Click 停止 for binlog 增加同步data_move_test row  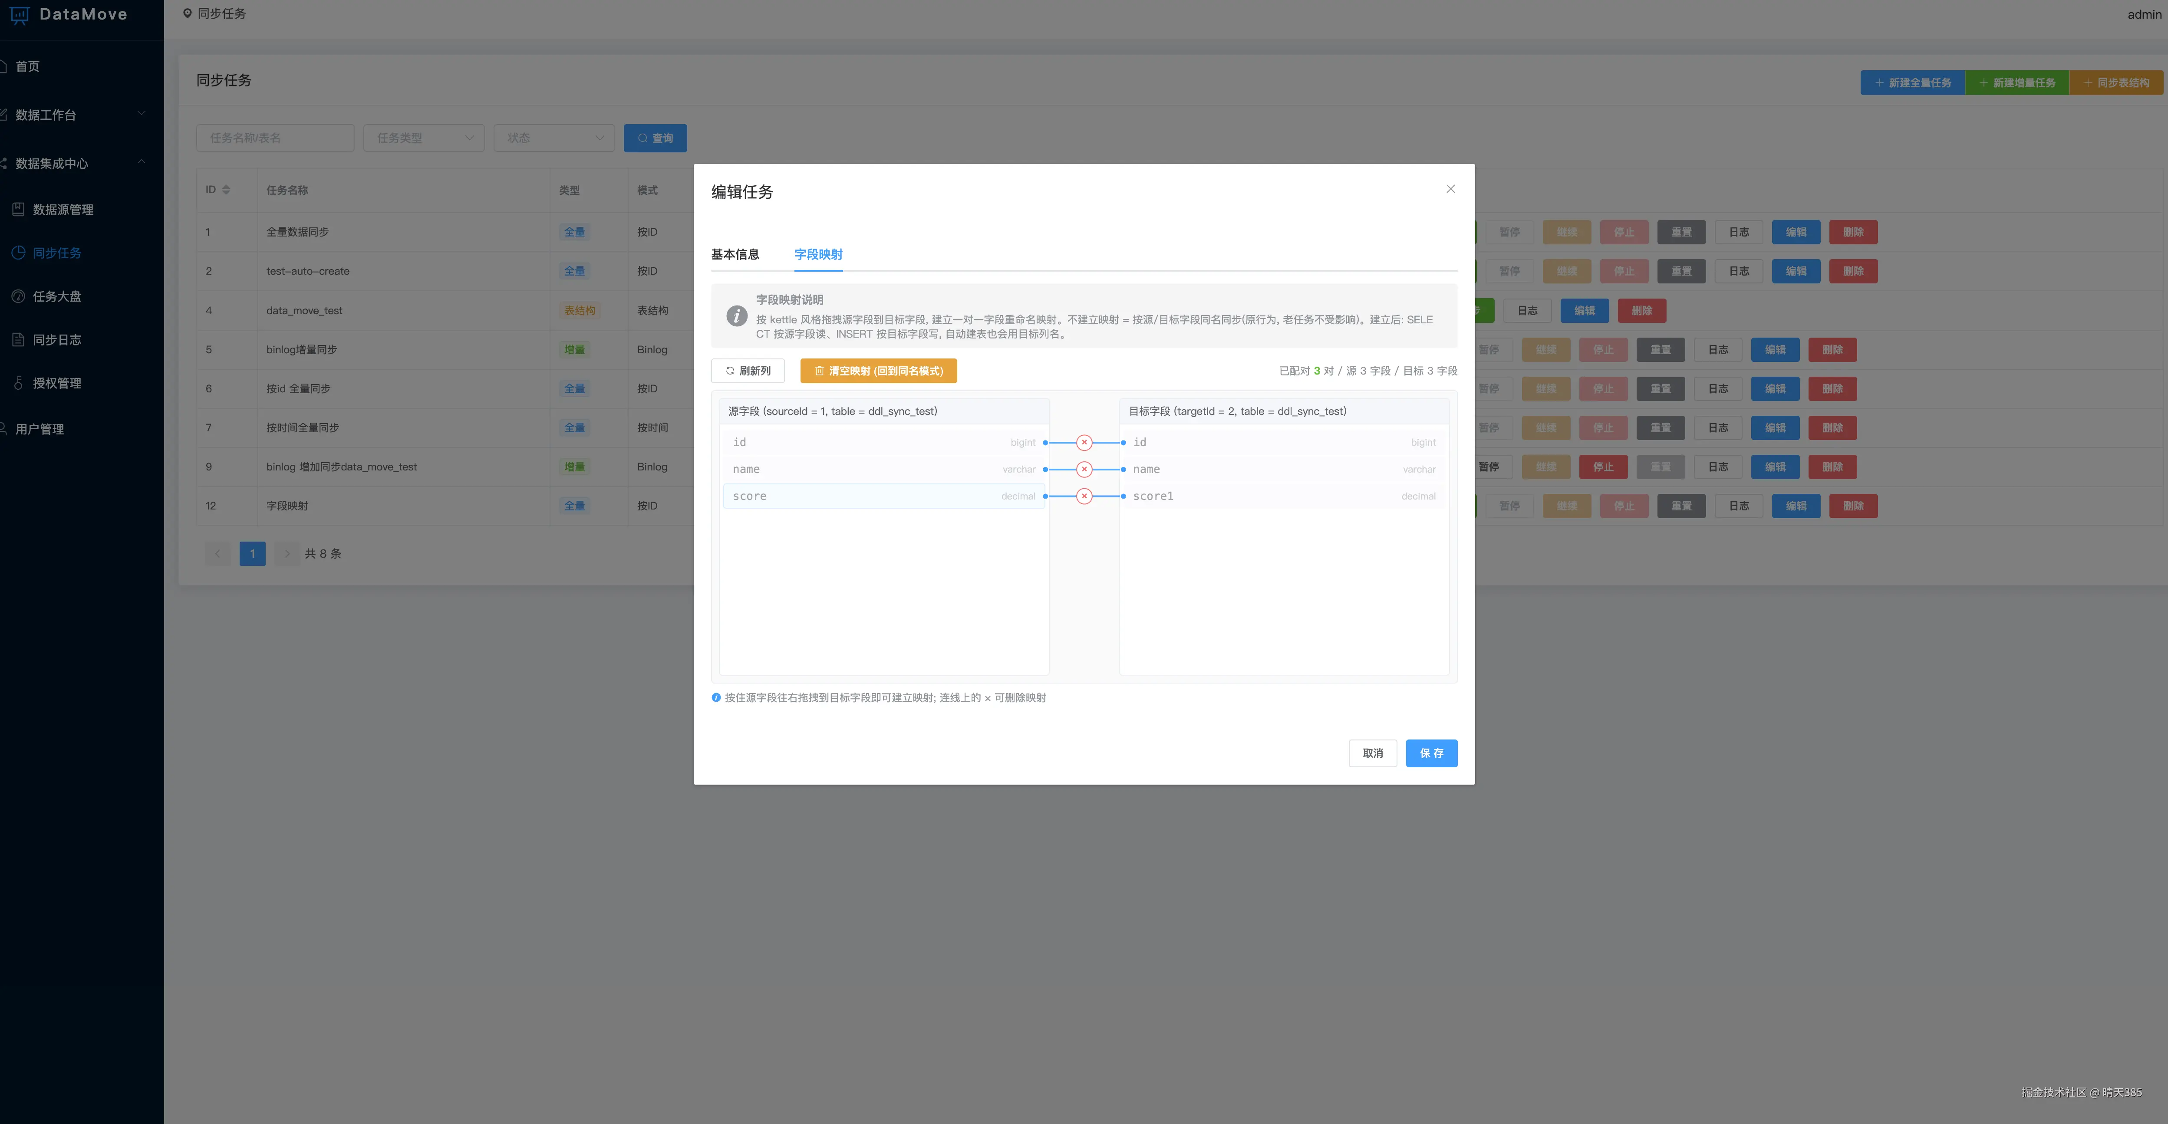[x=1603, y=467]
